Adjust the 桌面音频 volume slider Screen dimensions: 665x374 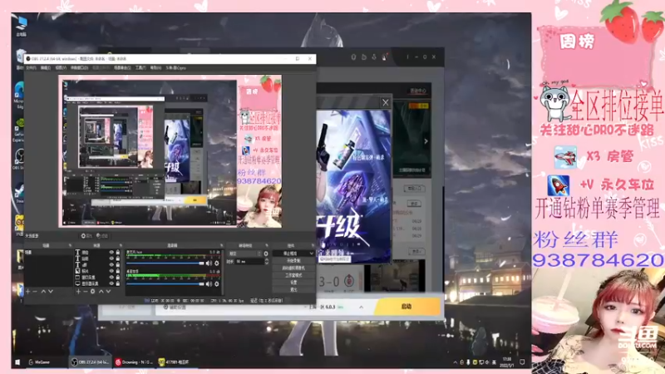(165, 284)
